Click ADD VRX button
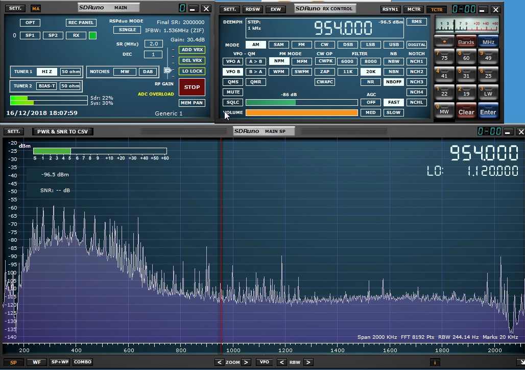The image size is (525, 370). (192, 50)
